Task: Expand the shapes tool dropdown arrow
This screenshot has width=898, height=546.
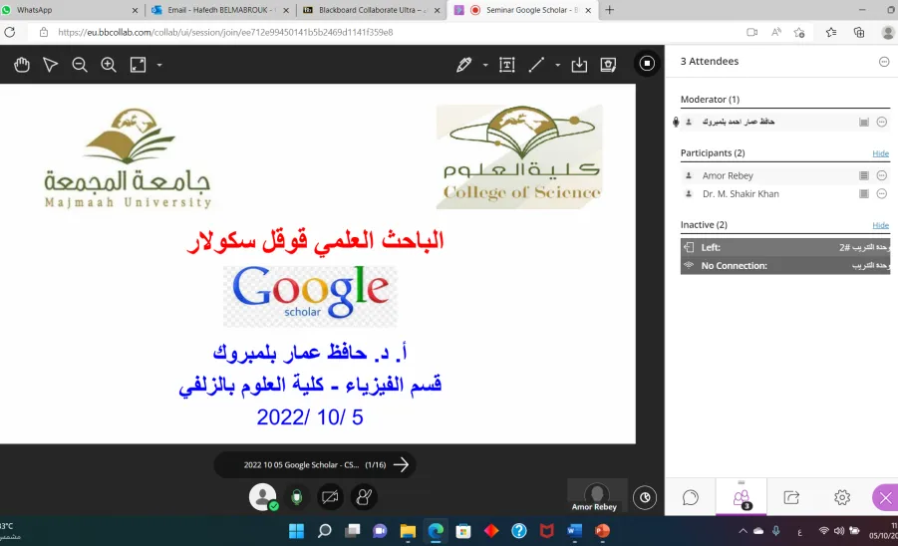Action: pos(557,65)
